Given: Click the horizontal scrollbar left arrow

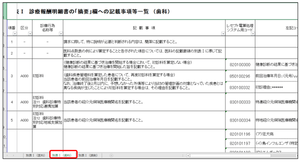Looking at the screenshot, I should (188, 156).
